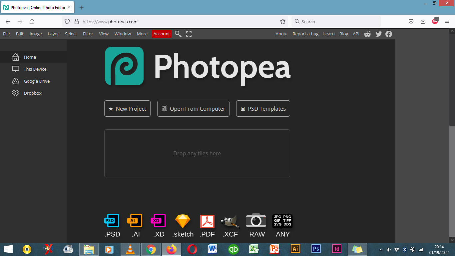This screenshot has width=455, height=256.
Task: Save page to Pocket icon
Action: click(411, 22)
